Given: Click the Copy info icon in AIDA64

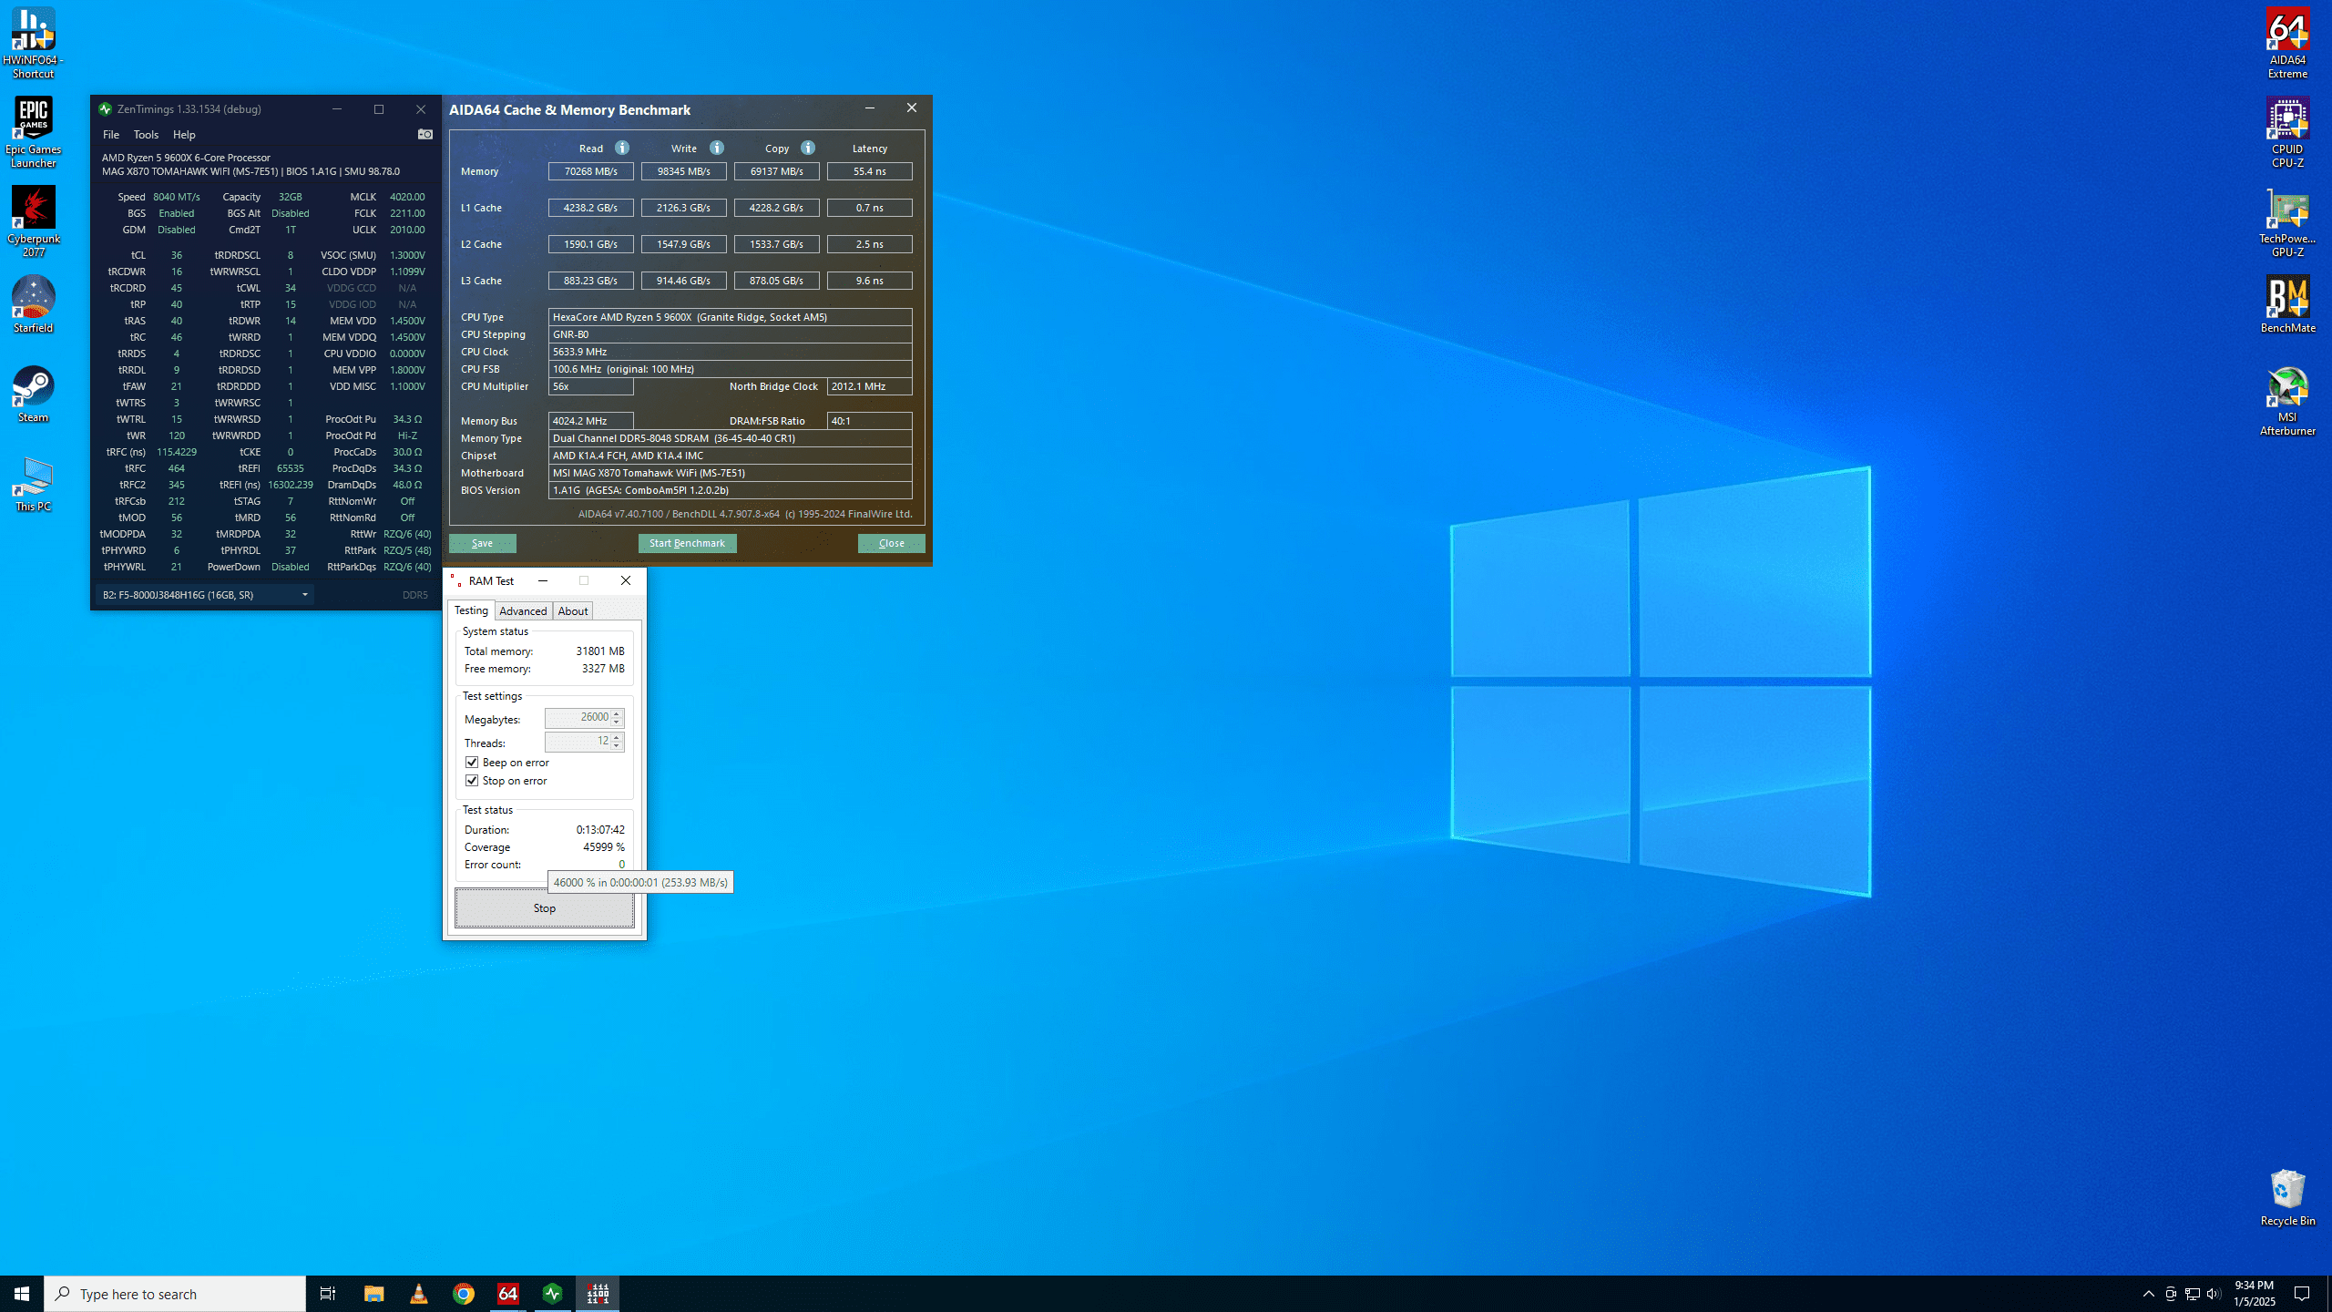Looking at the screenshot, I should [x=808, y=148].
